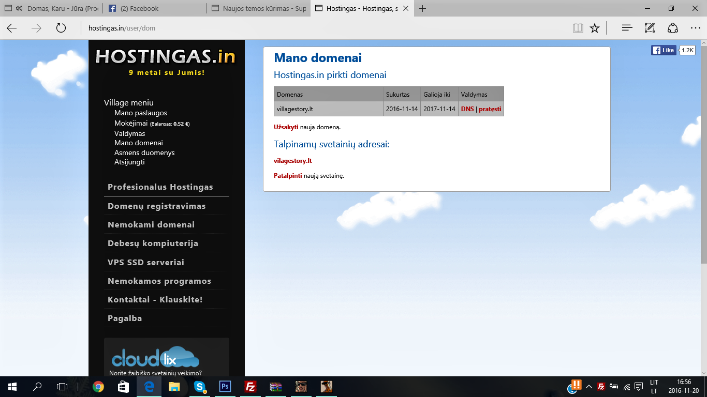Click the Facebook Like button
The width and height of the screenshot is (707, 397).
[664, 50]
